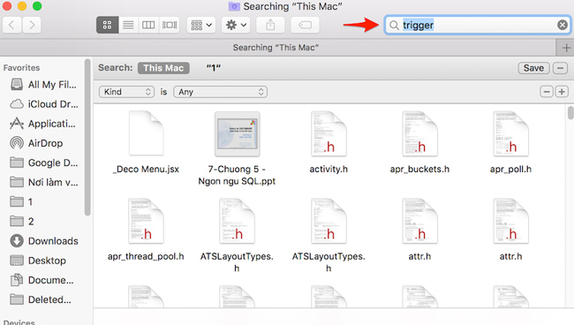The image size is (574, 325).
Task: Click the Devices sidebar section header
Action: coord(19,322)
